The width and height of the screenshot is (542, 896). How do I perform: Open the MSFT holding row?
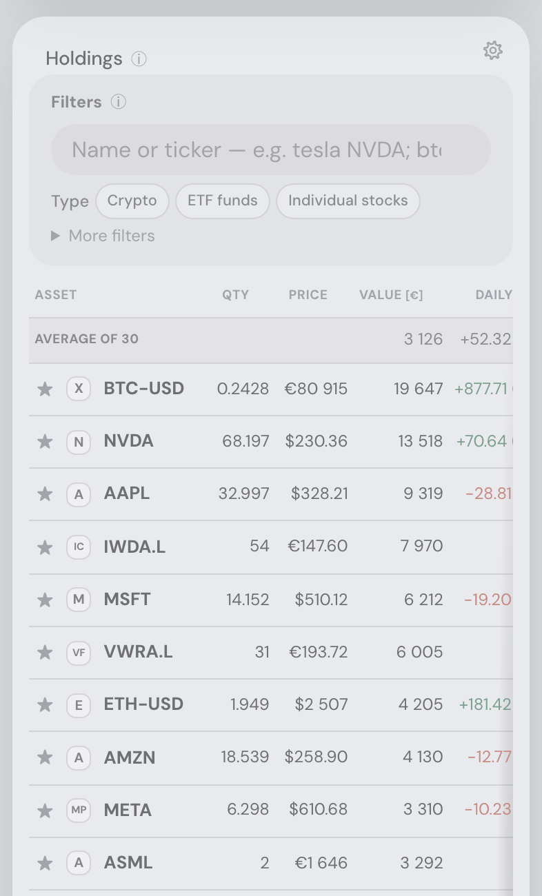[271, 600]
